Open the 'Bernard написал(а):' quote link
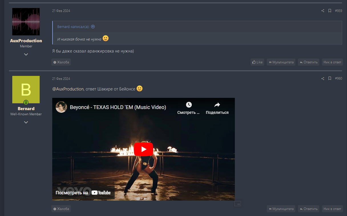 73,27
